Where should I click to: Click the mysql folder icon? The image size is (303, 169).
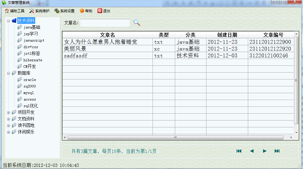pyautogui.click(x=20, y=93)
